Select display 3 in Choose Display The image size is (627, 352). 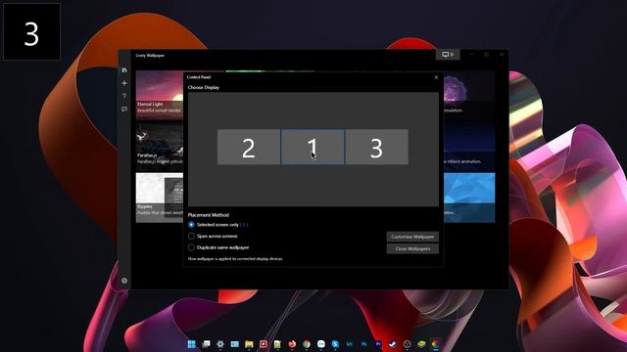pos(376,147)
